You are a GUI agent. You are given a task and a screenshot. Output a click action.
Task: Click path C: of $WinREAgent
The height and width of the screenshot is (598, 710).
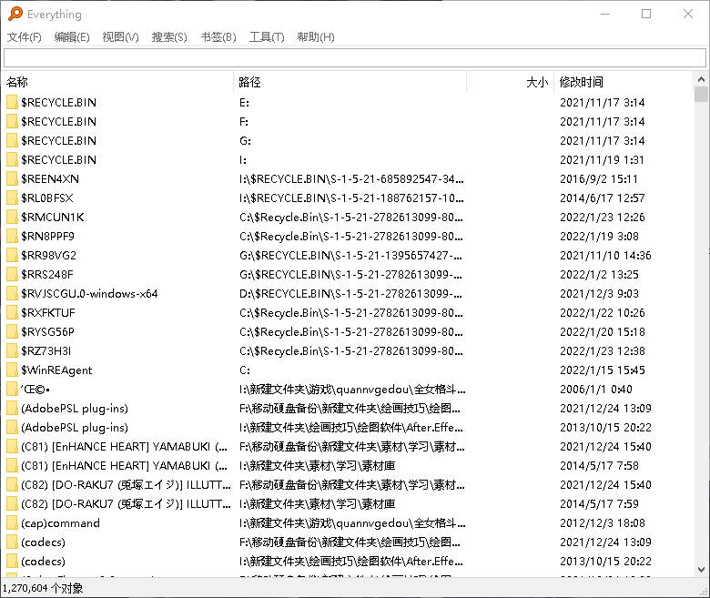245,370
